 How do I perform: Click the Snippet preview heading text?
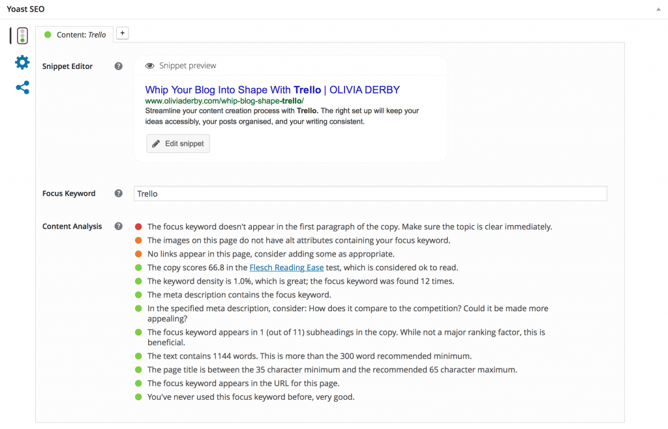pyautogui.click(x=187, y=66)
